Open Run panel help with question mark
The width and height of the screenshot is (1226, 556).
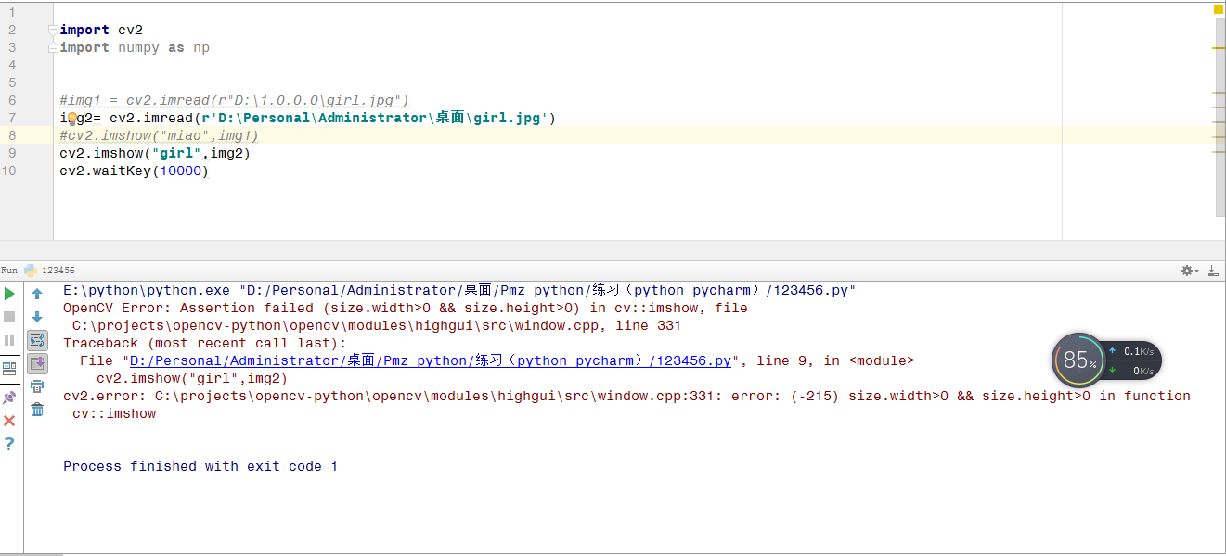(x=9, y=443)
